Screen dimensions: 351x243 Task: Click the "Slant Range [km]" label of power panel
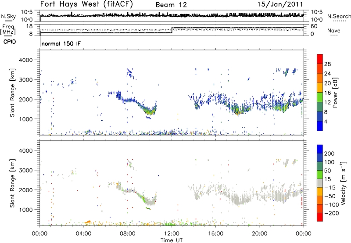(12, 93)
